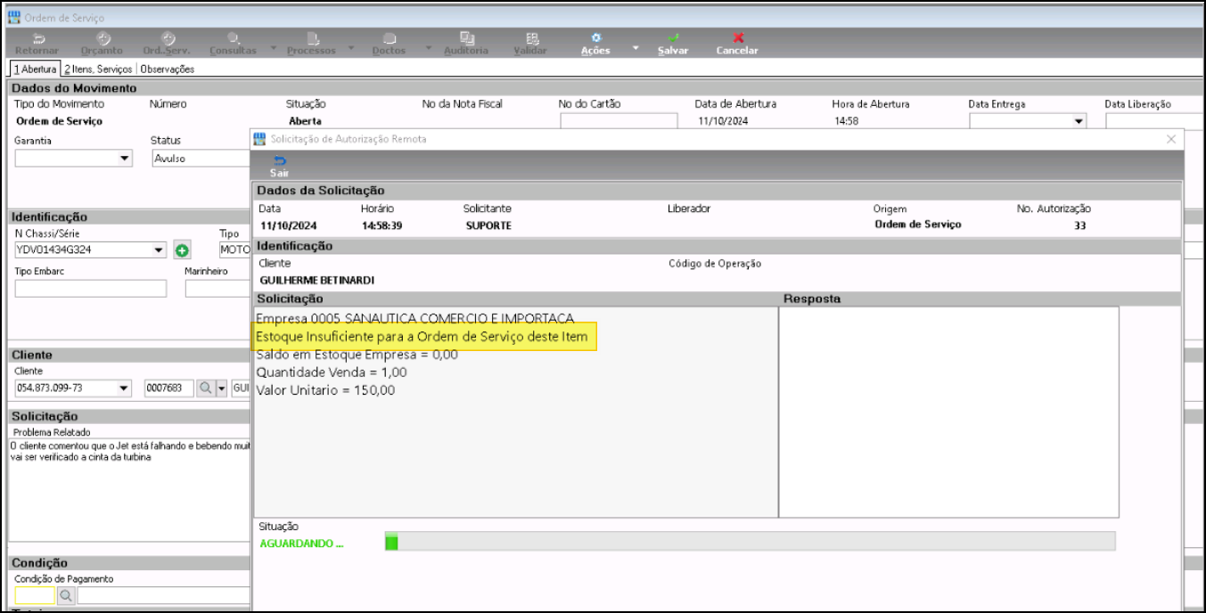This screenshot has height=613, width=1206.
Task: Close the Solicitação de Autorização Remota dialog
Action: point(1171,139)
